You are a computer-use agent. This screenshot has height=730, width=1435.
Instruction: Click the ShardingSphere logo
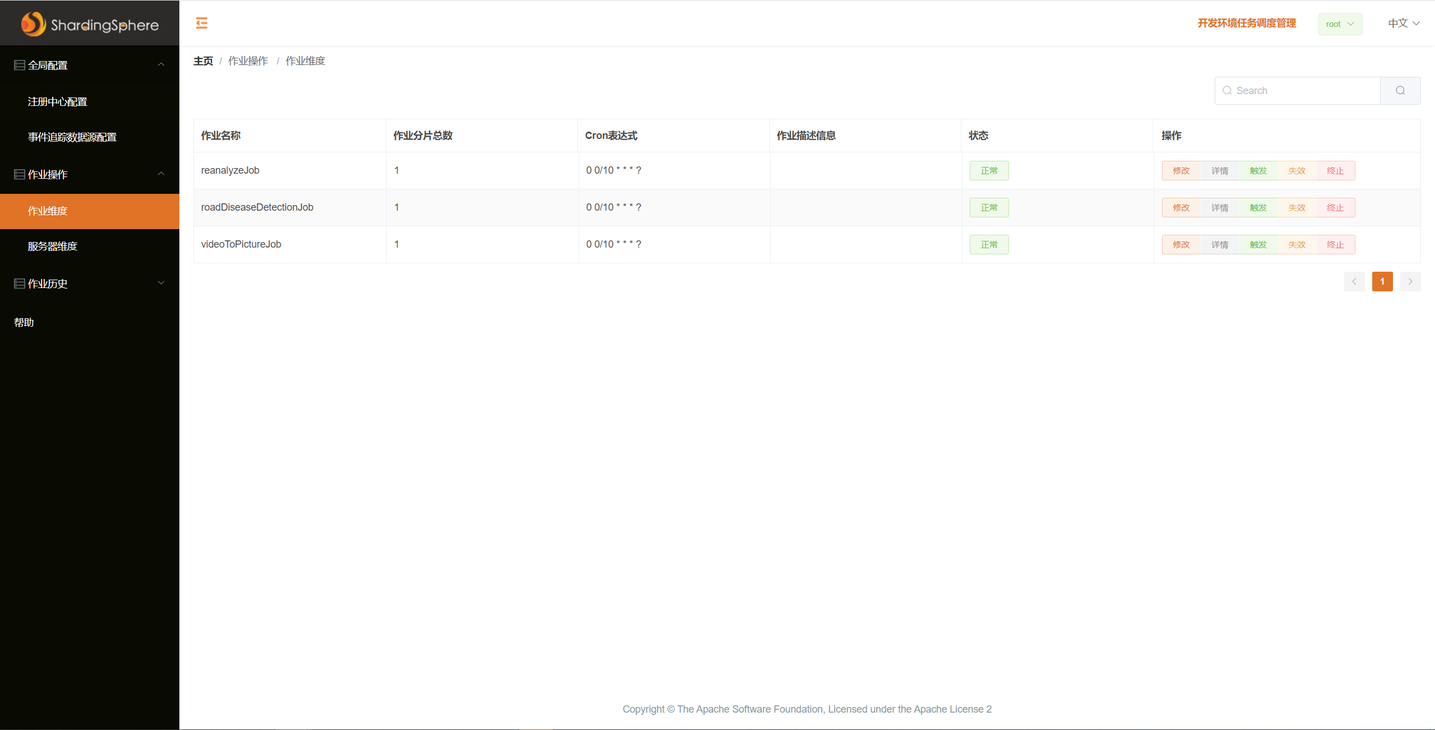coord(89,23)
